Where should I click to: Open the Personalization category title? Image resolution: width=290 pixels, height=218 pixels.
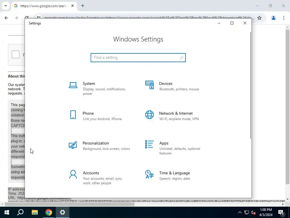point(96,143)
